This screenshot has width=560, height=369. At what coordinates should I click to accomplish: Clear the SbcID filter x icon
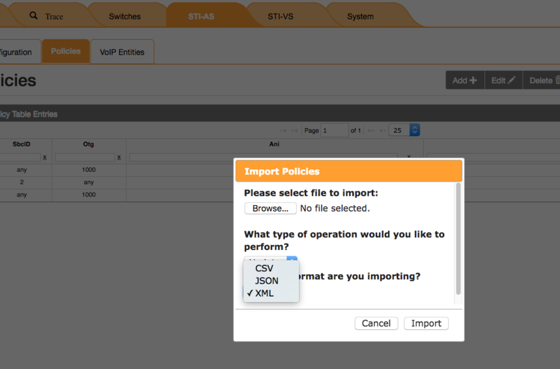(x=44, y=157)
